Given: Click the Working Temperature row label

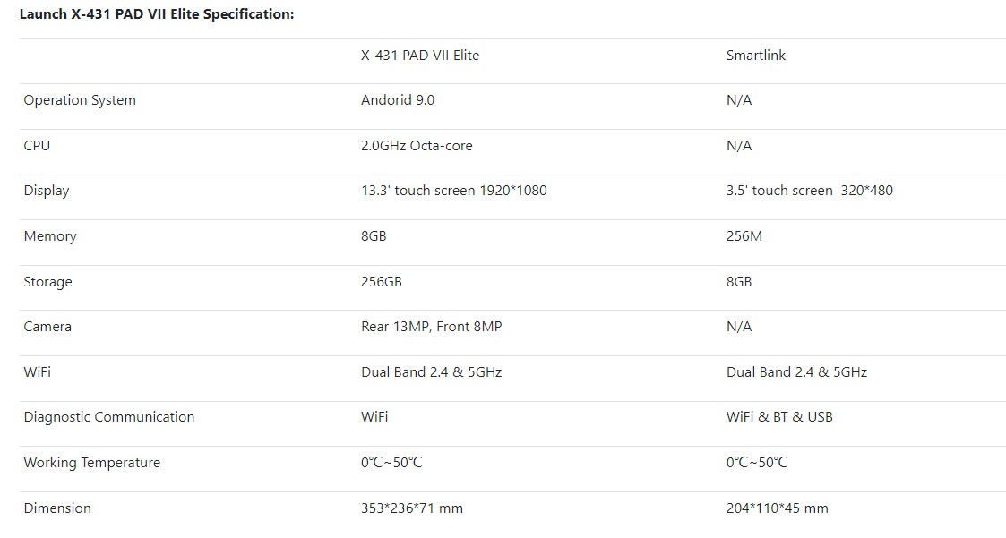Looking at the screenshot, I should tap(91, 463).
